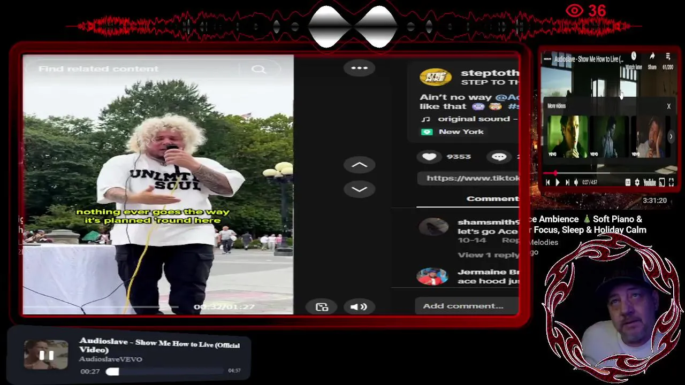Switch to the Comments tab
The height and width of the screenshot is (385, 685).
(x=492, y=198)
